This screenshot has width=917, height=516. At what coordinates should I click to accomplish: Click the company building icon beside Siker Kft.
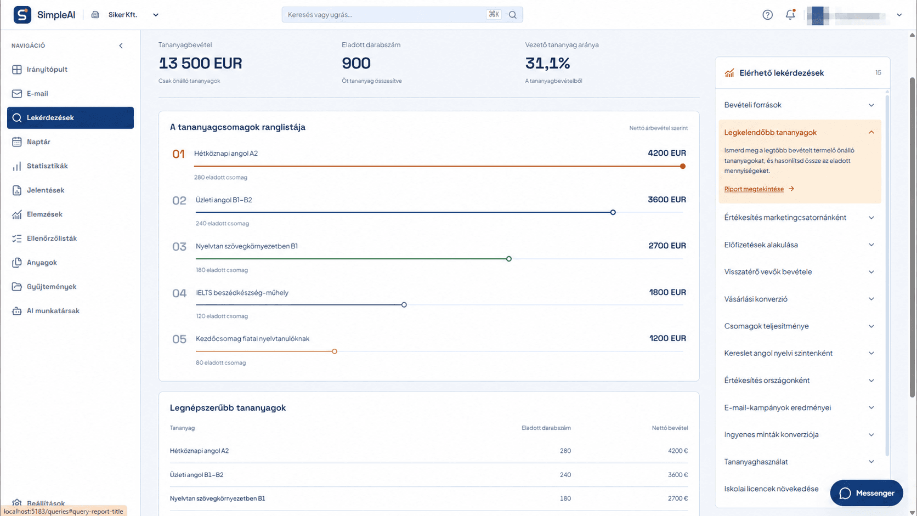[x=95, y=15]
